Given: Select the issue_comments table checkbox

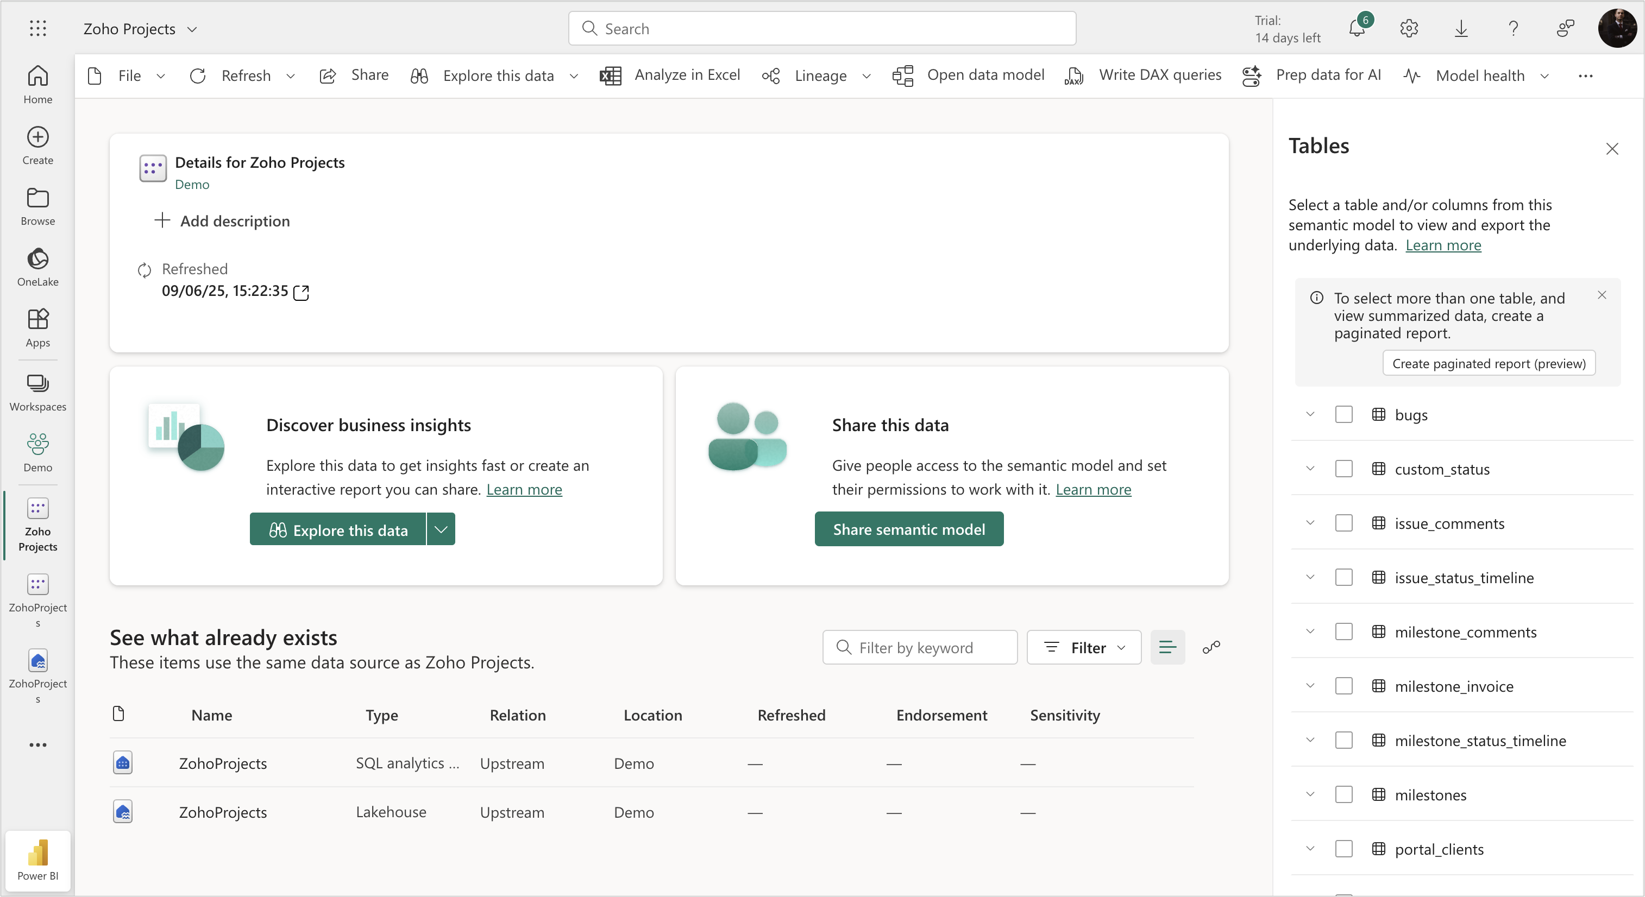Looking at the screenshot, I should (1343, 523).
